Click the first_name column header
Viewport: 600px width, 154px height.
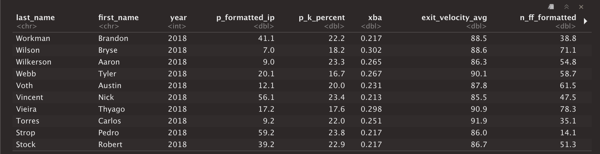[118, 18]
